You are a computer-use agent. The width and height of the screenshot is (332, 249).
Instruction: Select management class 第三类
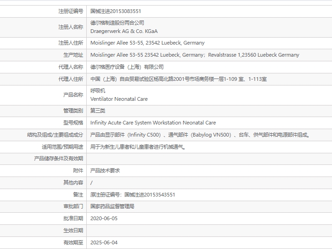98,111
